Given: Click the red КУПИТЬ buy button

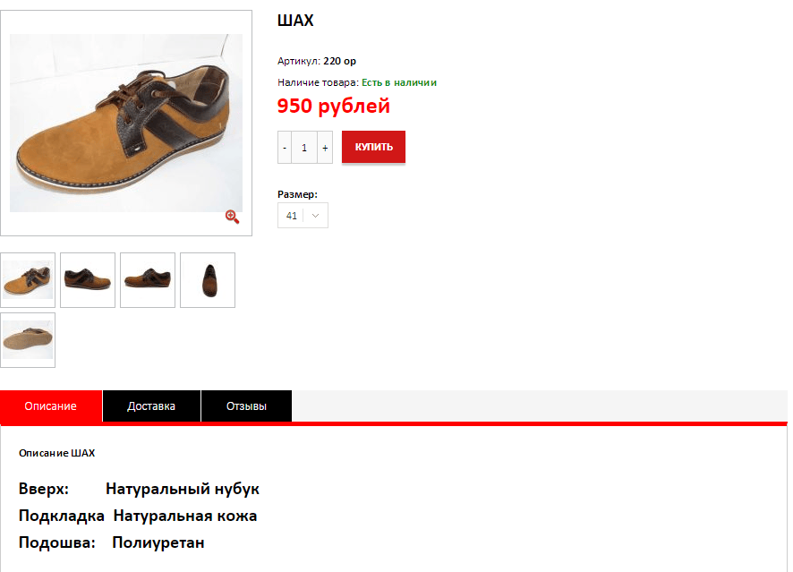Looking at the screenshot, I should (374, 147).
